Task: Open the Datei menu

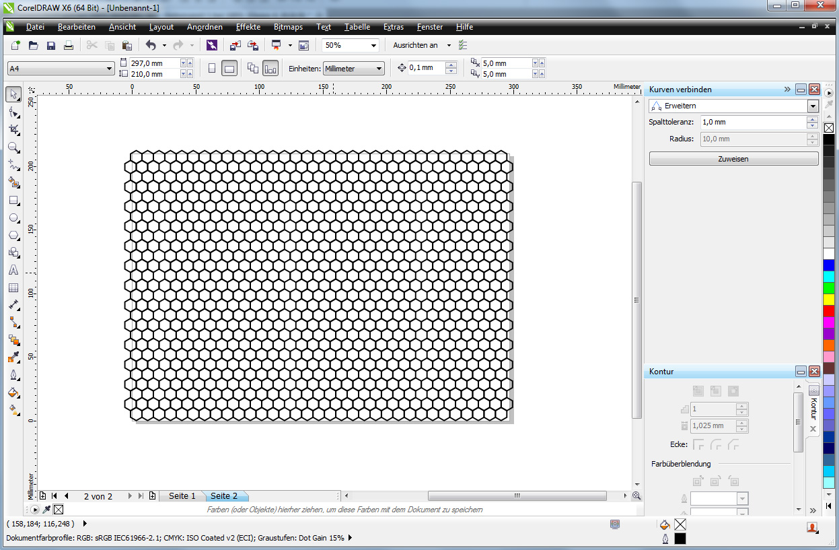Action: coord(35,27)
